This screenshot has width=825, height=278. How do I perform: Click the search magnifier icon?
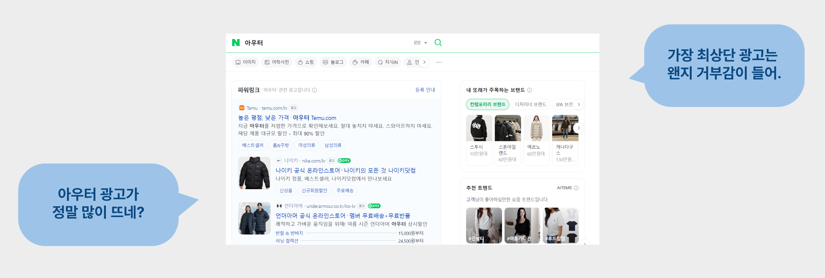point(438,42)
